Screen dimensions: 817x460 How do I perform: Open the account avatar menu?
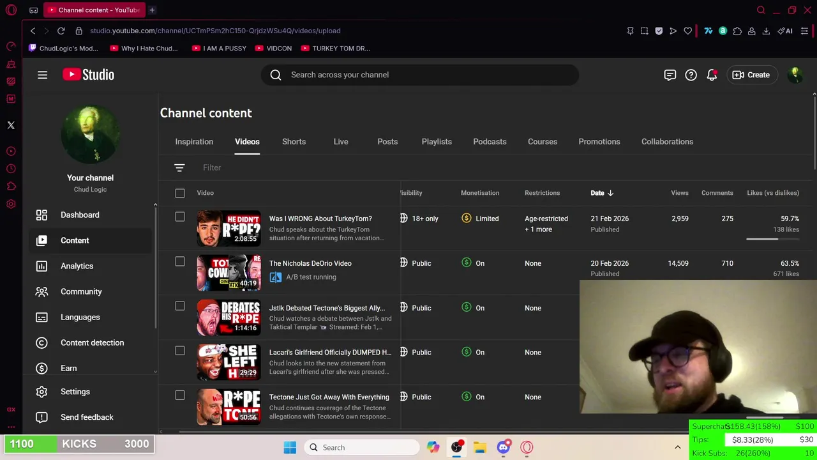pos(795,75)
